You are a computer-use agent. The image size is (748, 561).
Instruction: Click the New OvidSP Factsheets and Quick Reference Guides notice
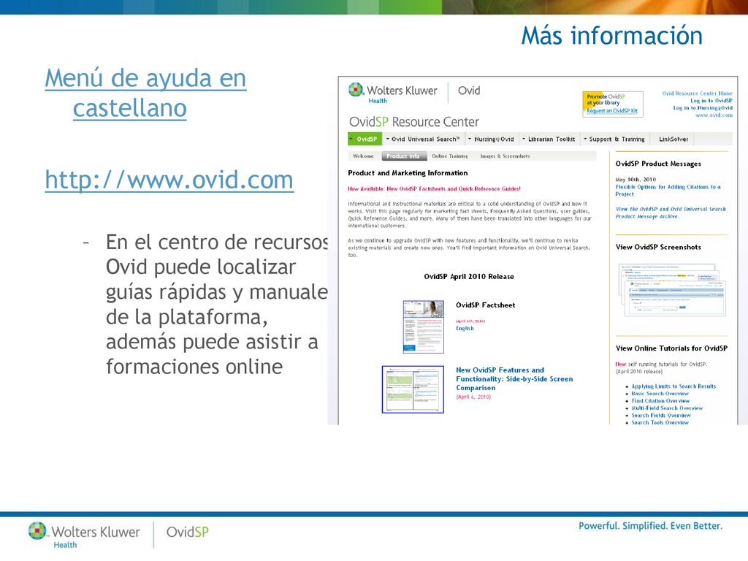tap(434, 189)
